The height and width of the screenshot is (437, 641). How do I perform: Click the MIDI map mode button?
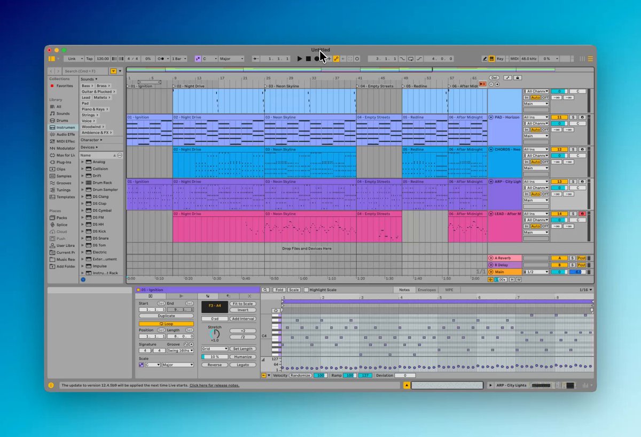click(514, 59)
